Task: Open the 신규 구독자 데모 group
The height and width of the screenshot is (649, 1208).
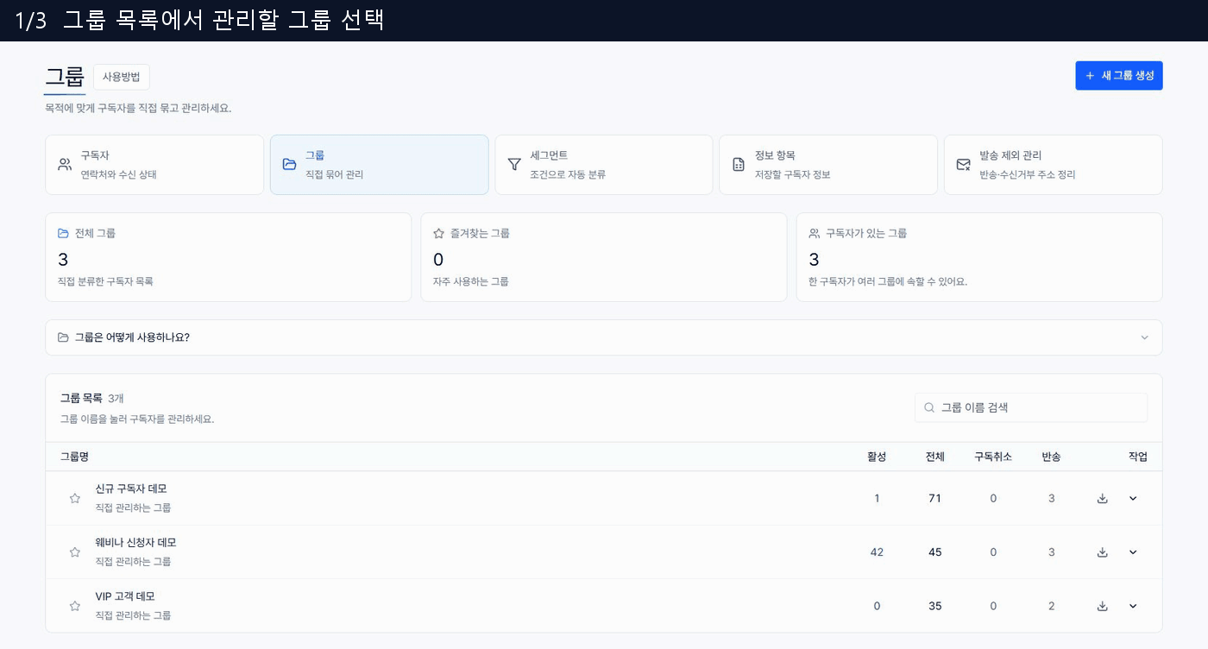Action: [131, 488]
